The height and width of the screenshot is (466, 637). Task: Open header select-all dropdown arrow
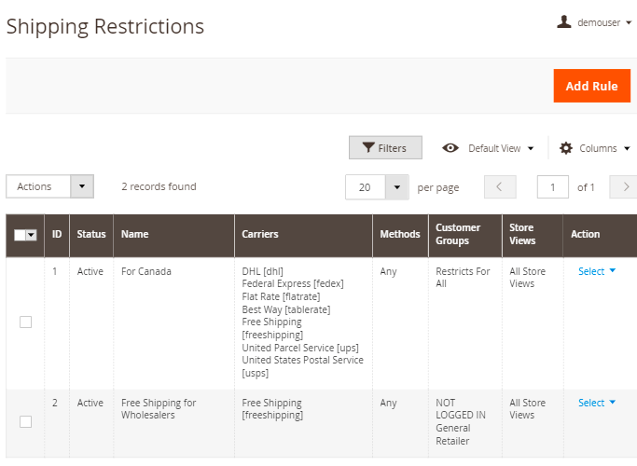pos(32,236)
